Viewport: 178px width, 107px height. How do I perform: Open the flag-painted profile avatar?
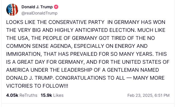12,9
